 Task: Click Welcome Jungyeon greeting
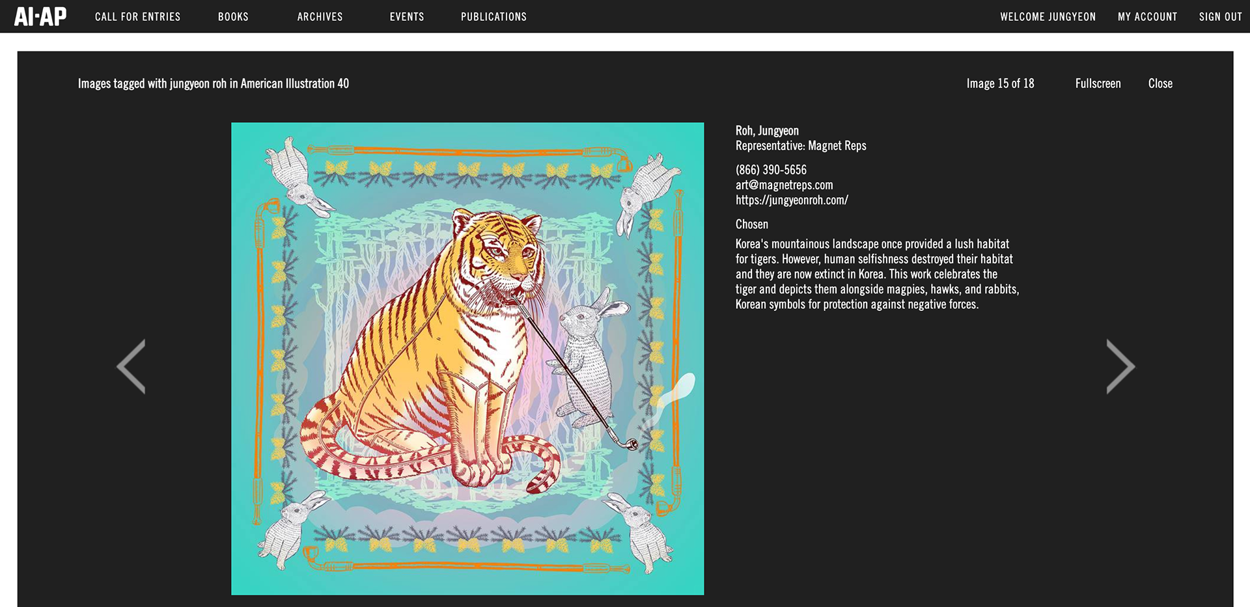pos(1048,17)
